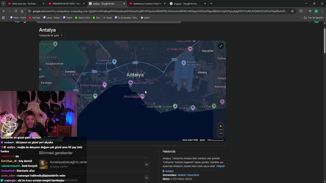The height and width of the screenshot is (183, 326).
Task: Close the 'antalya - Google'da Ara' tab
Action: click(124, 4)
